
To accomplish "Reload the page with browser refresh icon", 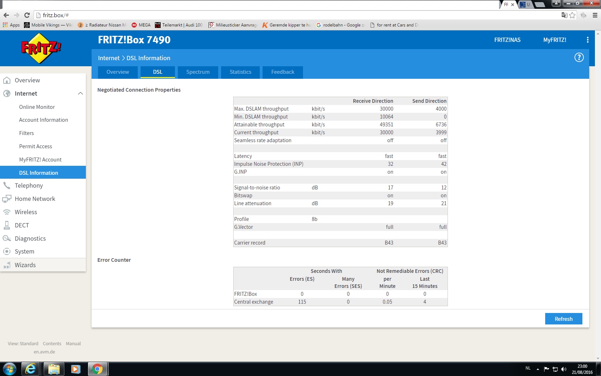I will click(x=27, y=15).
